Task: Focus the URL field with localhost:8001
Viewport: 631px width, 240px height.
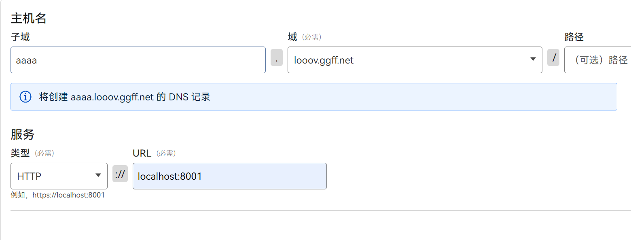Action: [x=229, y=176]
